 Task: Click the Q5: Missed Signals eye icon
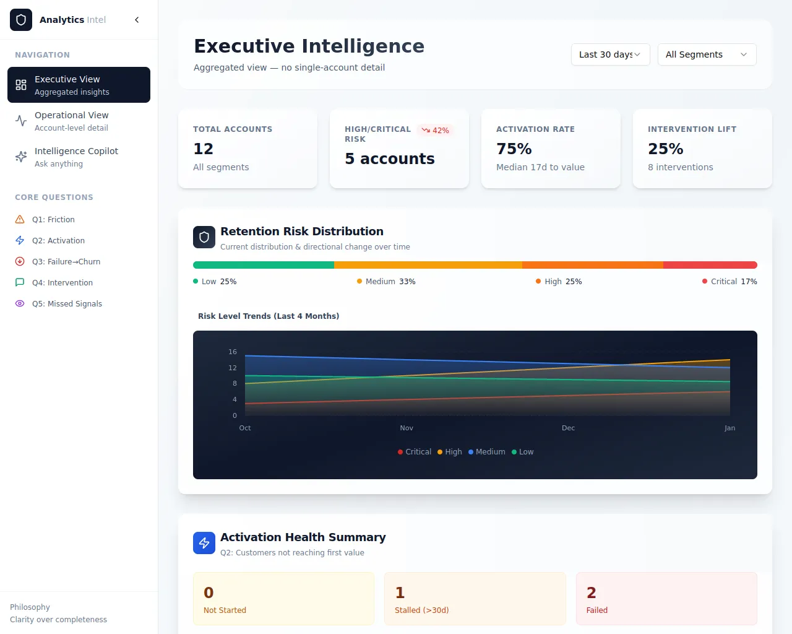point(20,304)
